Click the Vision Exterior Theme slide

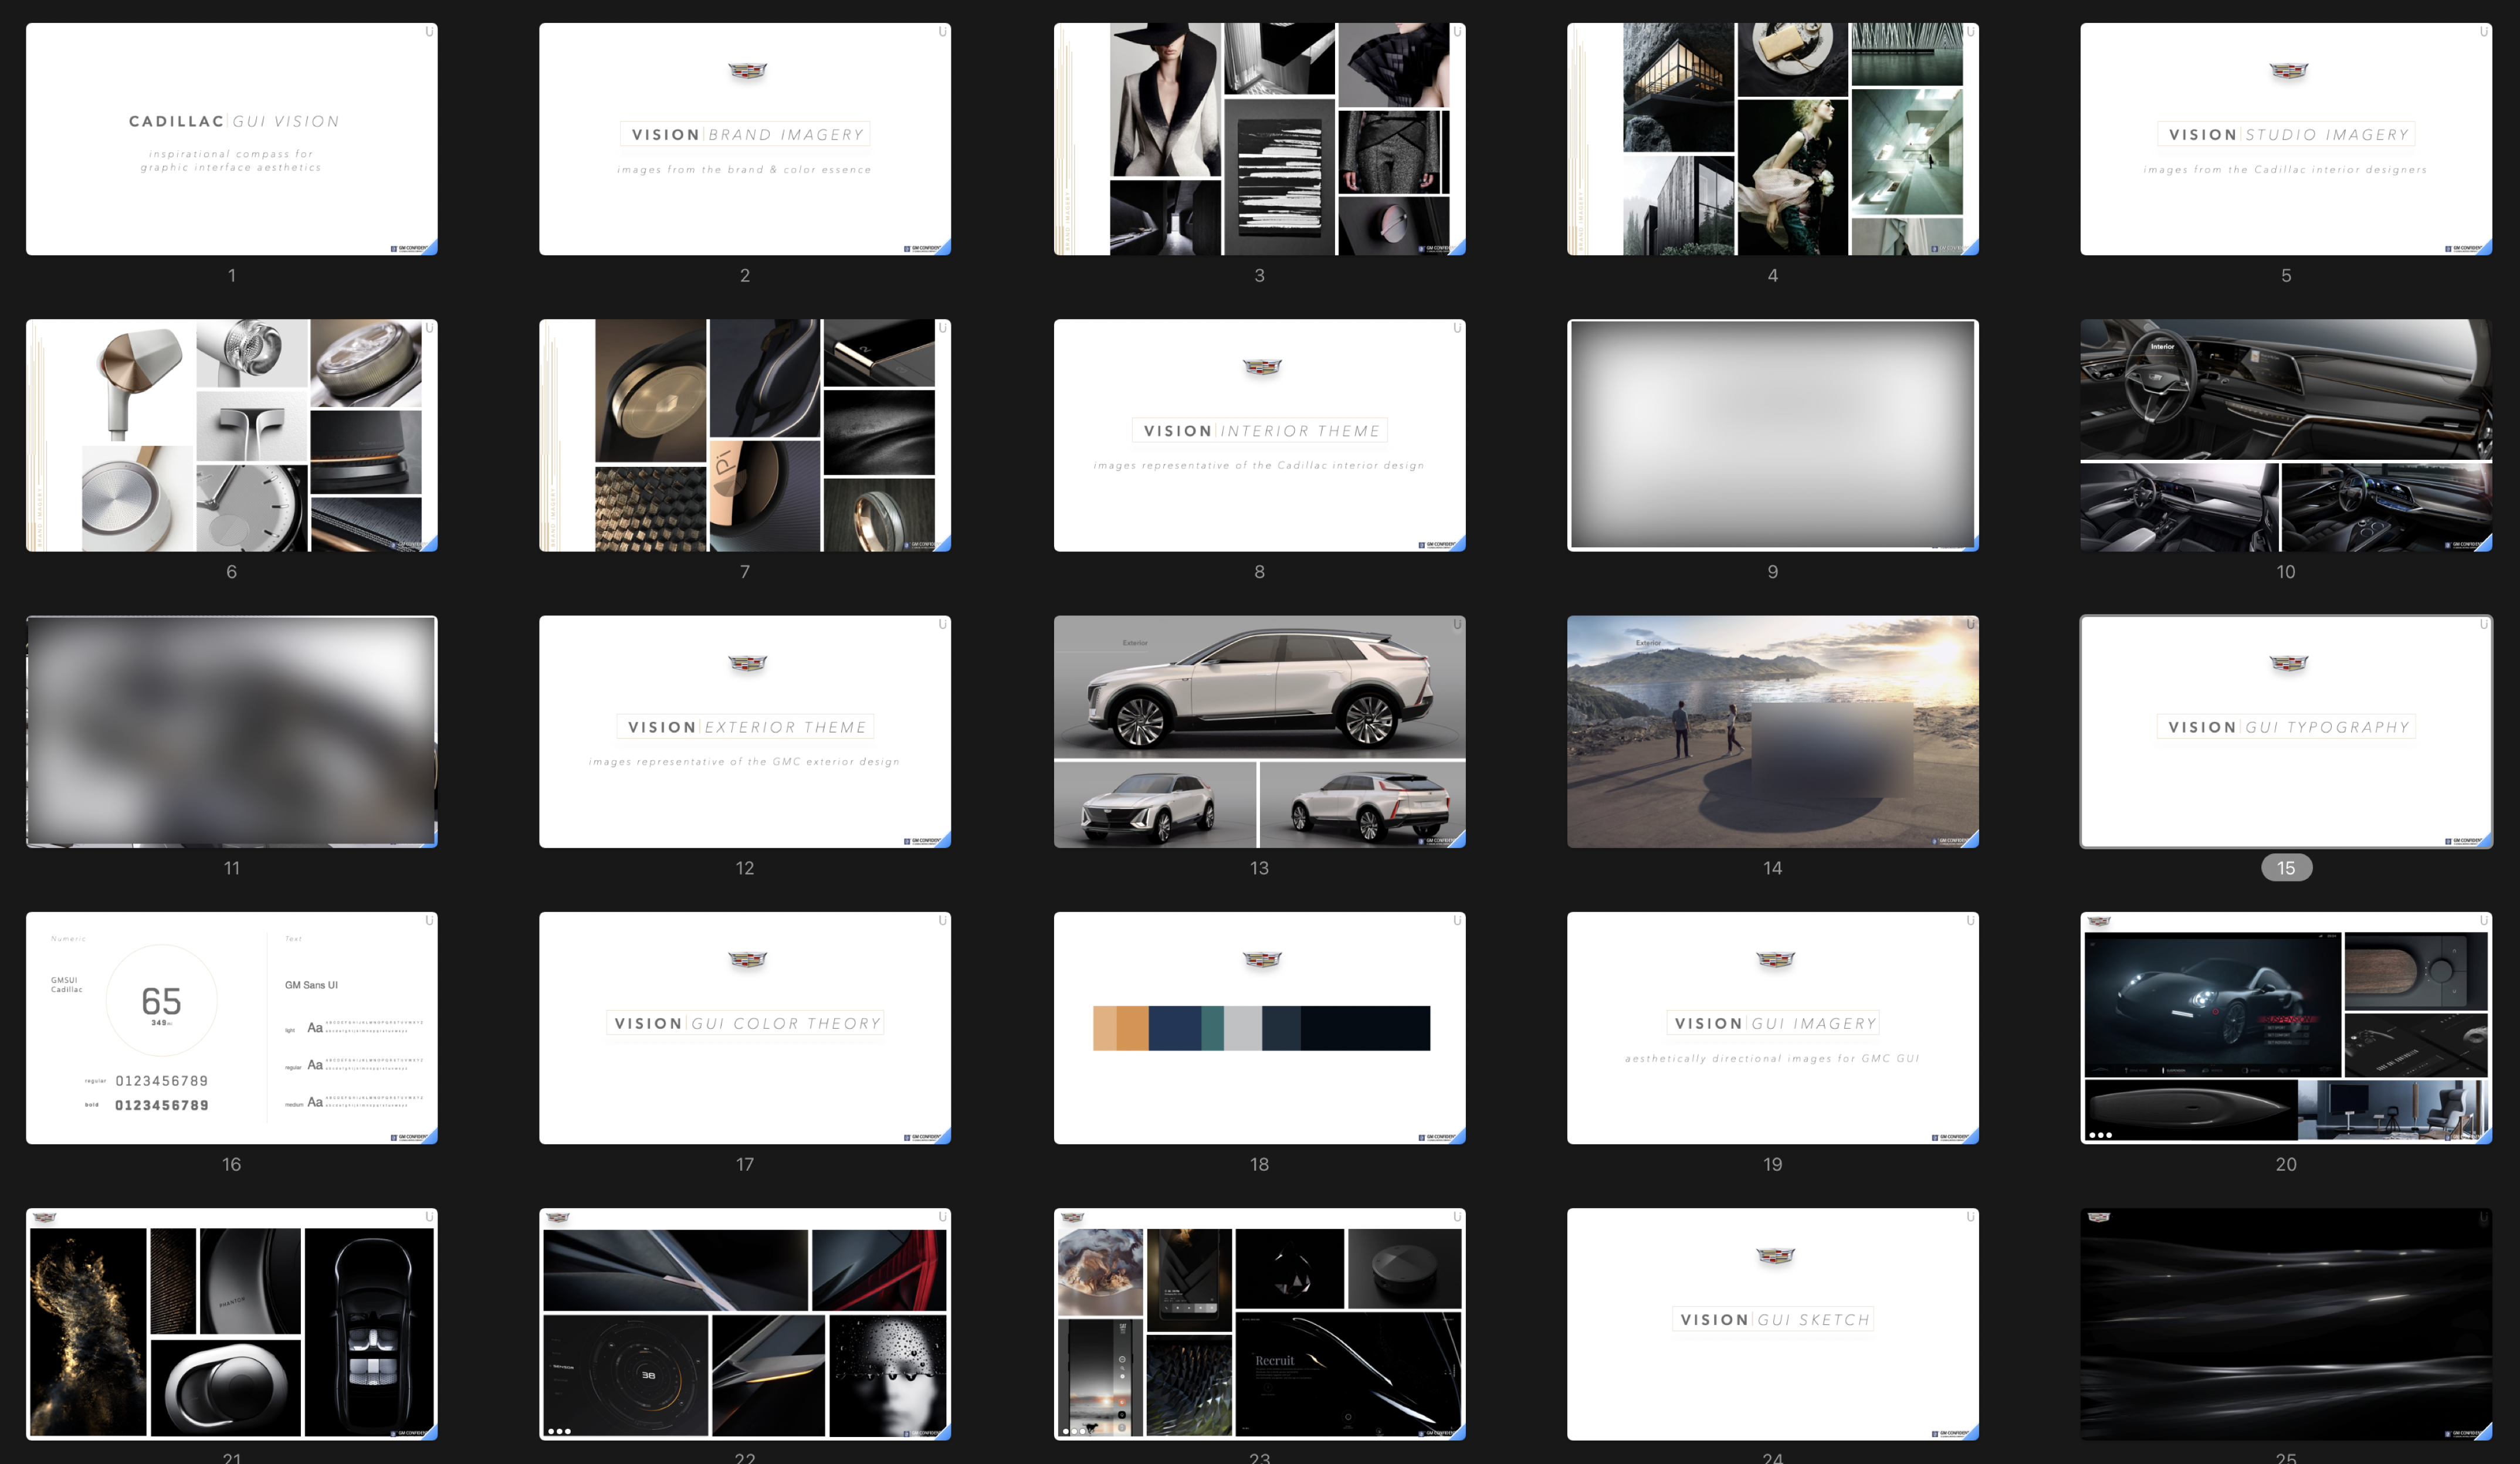pyautogui.click(x=744, y=731)
